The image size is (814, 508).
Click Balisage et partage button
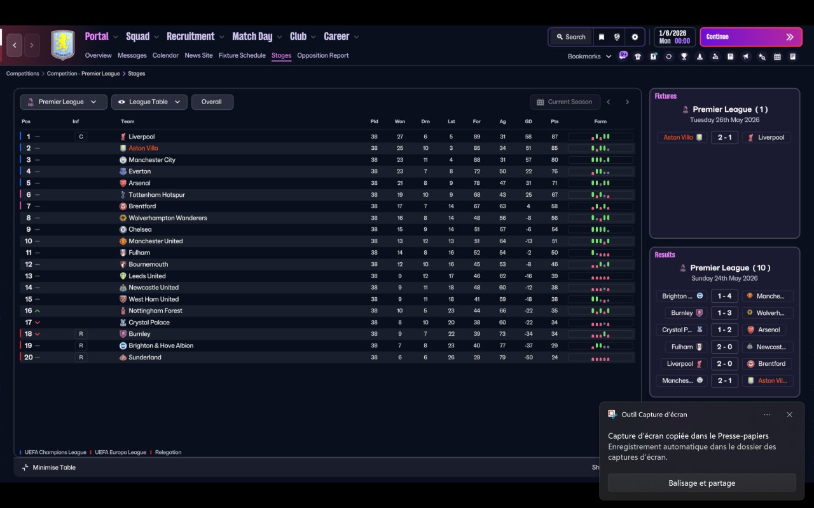tap(701, 483)
